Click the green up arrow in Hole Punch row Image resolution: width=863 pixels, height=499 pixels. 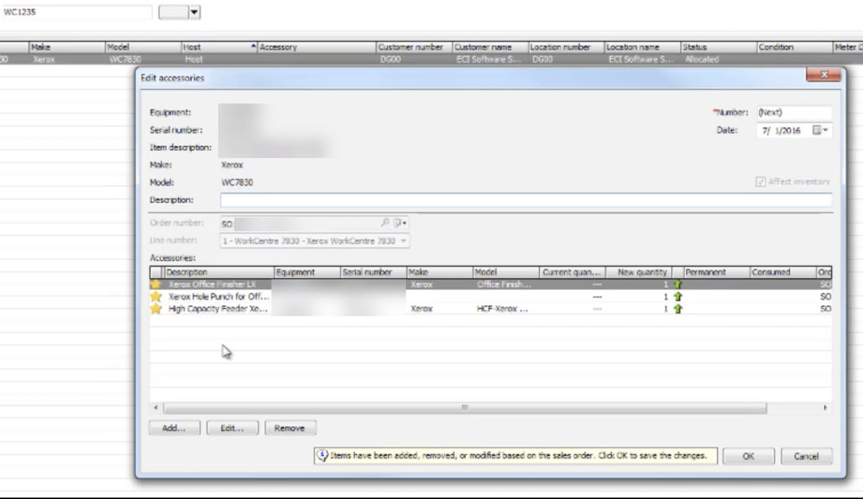pos(677,297)
